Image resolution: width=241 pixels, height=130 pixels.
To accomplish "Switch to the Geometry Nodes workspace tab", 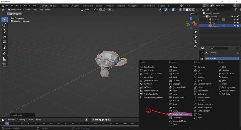I will point(148,6).
